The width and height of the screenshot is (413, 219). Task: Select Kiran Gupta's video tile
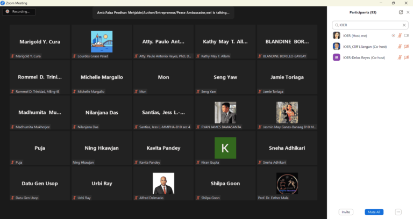click(225, 148)
